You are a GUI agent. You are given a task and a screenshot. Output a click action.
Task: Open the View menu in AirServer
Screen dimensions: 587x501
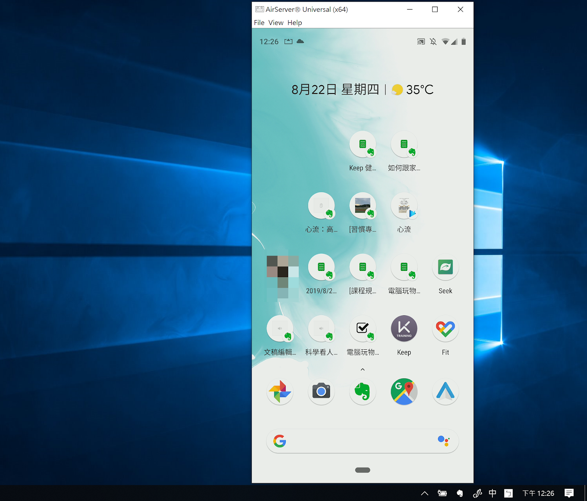[x=276, y=23]
